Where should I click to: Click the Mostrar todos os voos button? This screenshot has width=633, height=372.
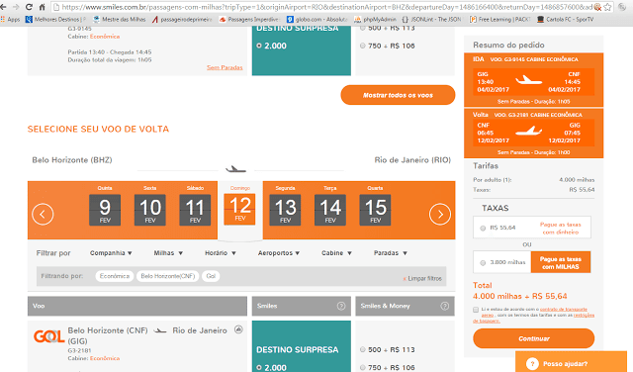pyautogui.click(x=398, y=95)
